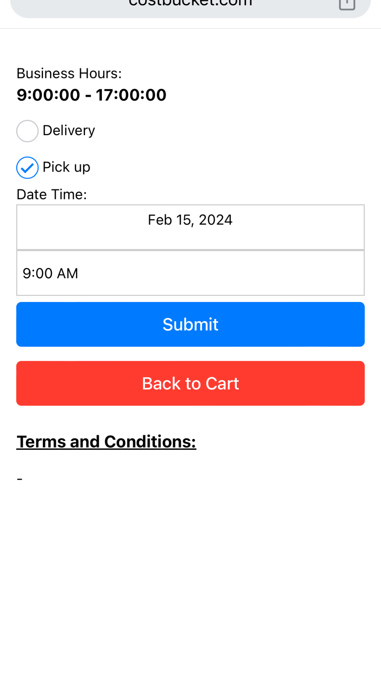Click the word Submit on the blue button
This screenshot has height=678, width=381.
point(190,325)
